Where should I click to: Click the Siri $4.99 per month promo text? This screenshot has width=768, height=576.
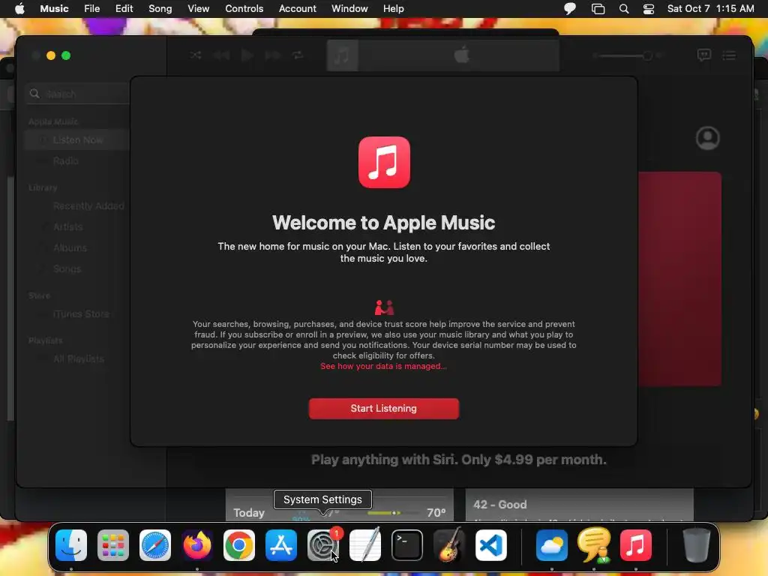459,460
